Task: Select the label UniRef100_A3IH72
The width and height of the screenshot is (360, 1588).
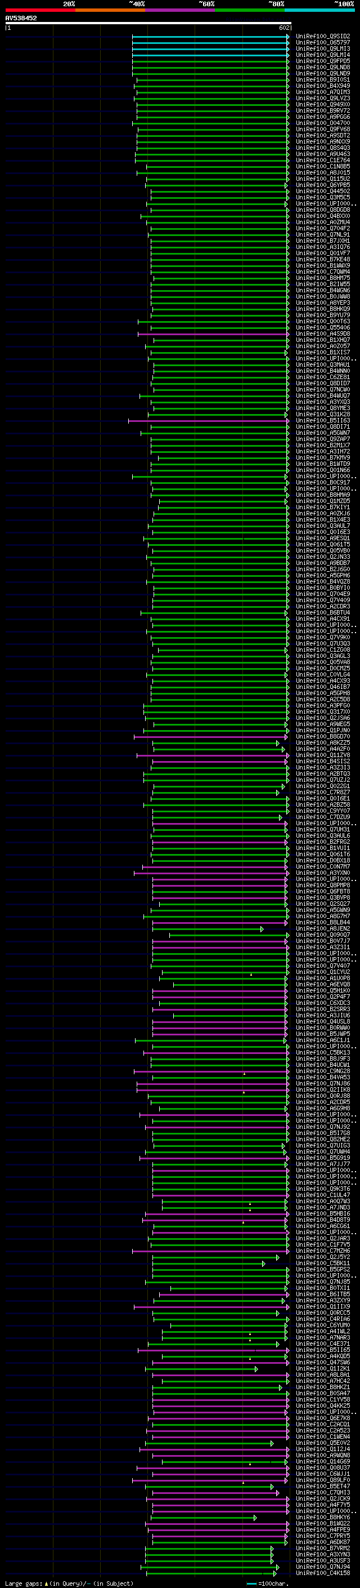Action: [x=323, y=451]
